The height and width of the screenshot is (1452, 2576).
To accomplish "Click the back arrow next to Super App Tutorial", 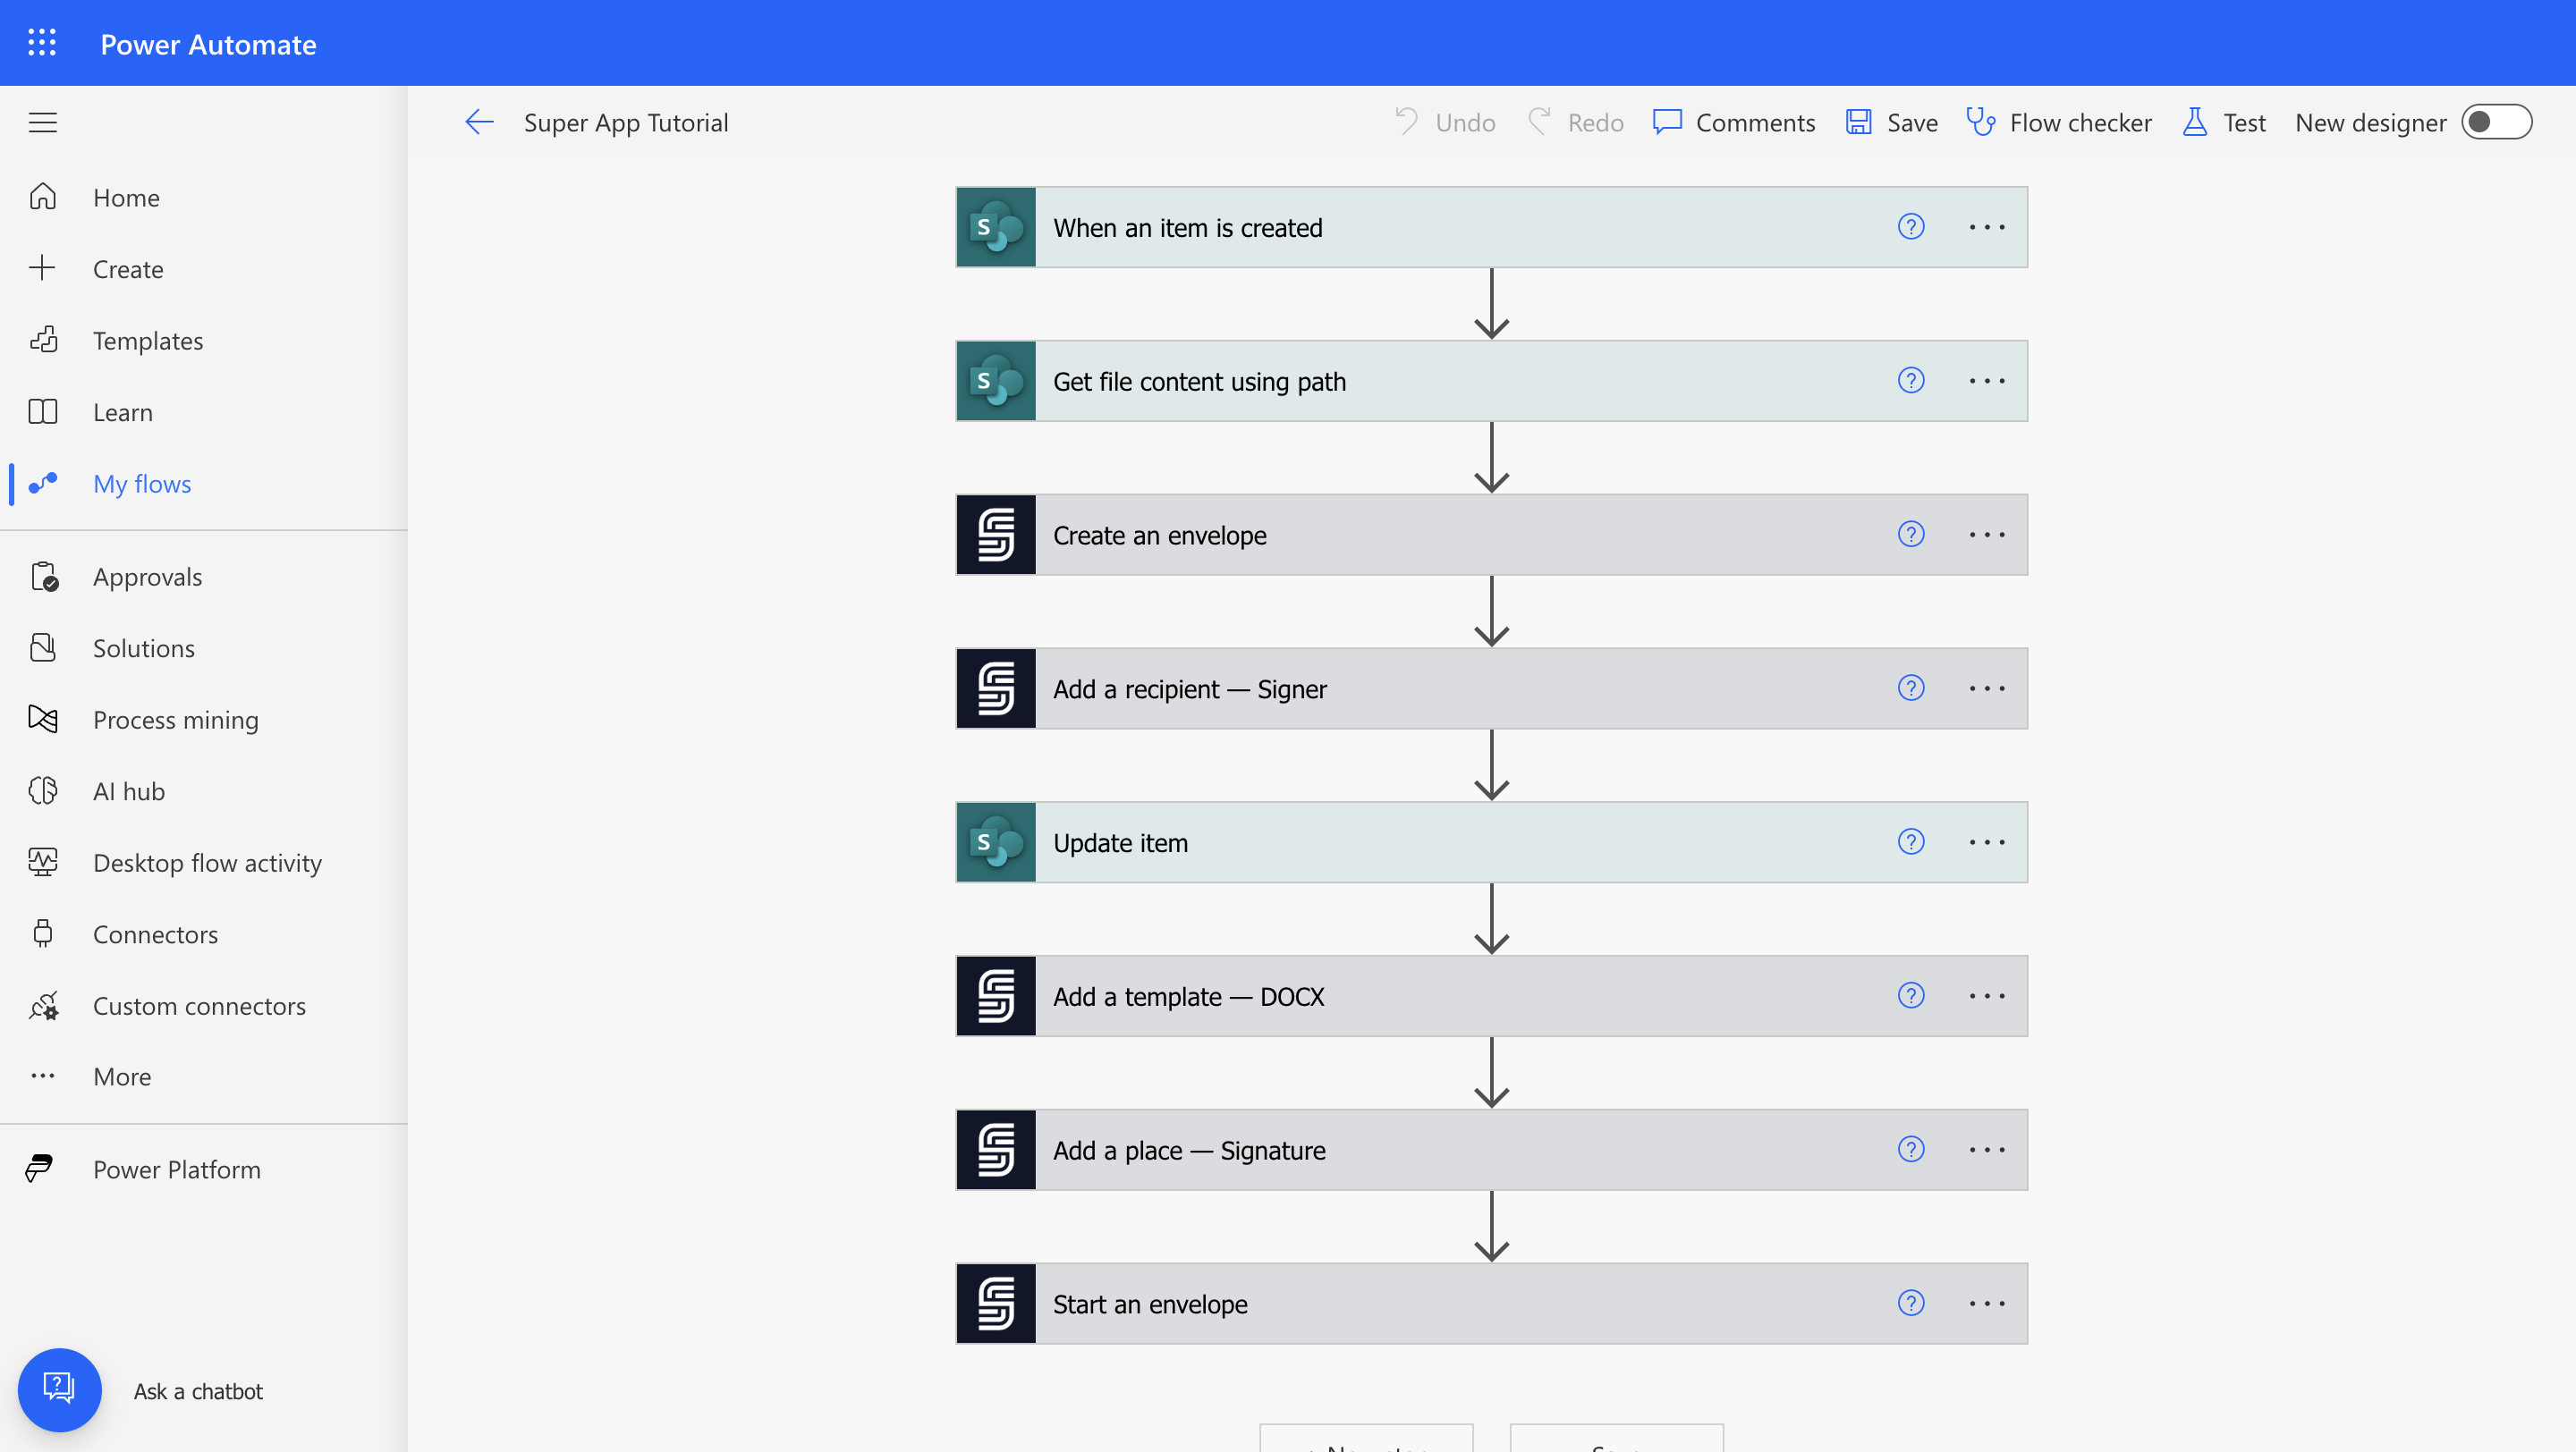I will pos(479,122).
